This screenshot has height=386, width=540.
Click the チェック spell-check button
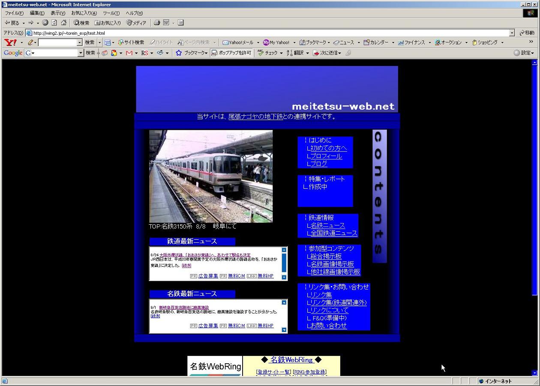pos(267,53)
